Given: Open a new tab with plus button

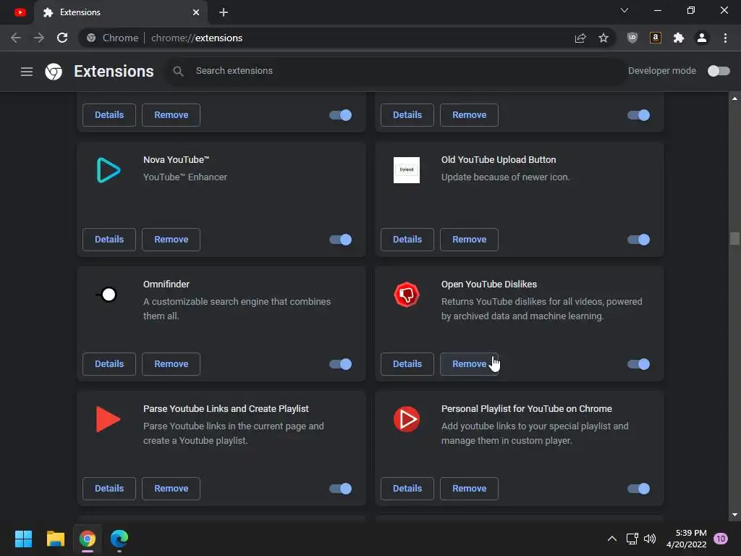Looking at the screenshot, I should tap(224, 12).
